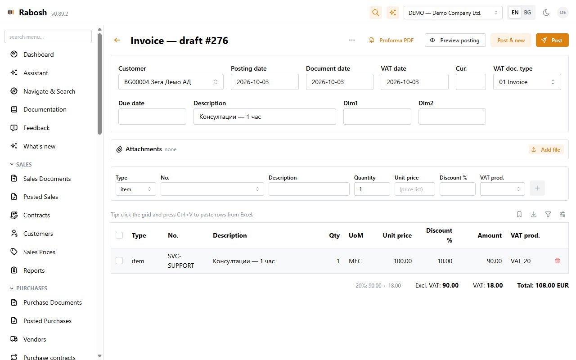Open the AI assistant sparkle icon in header
The image size is (576, 360).
click(393, 13)
